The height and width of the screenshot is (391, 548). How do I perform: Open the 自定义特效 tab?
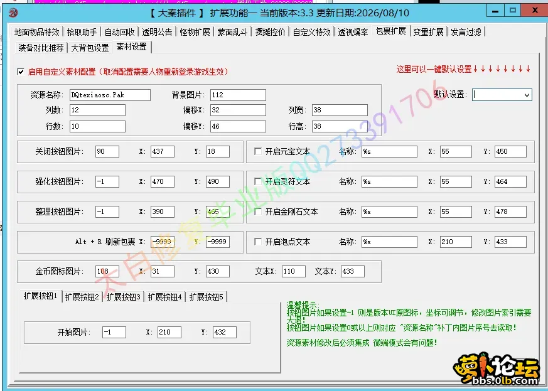coord(312,32)
